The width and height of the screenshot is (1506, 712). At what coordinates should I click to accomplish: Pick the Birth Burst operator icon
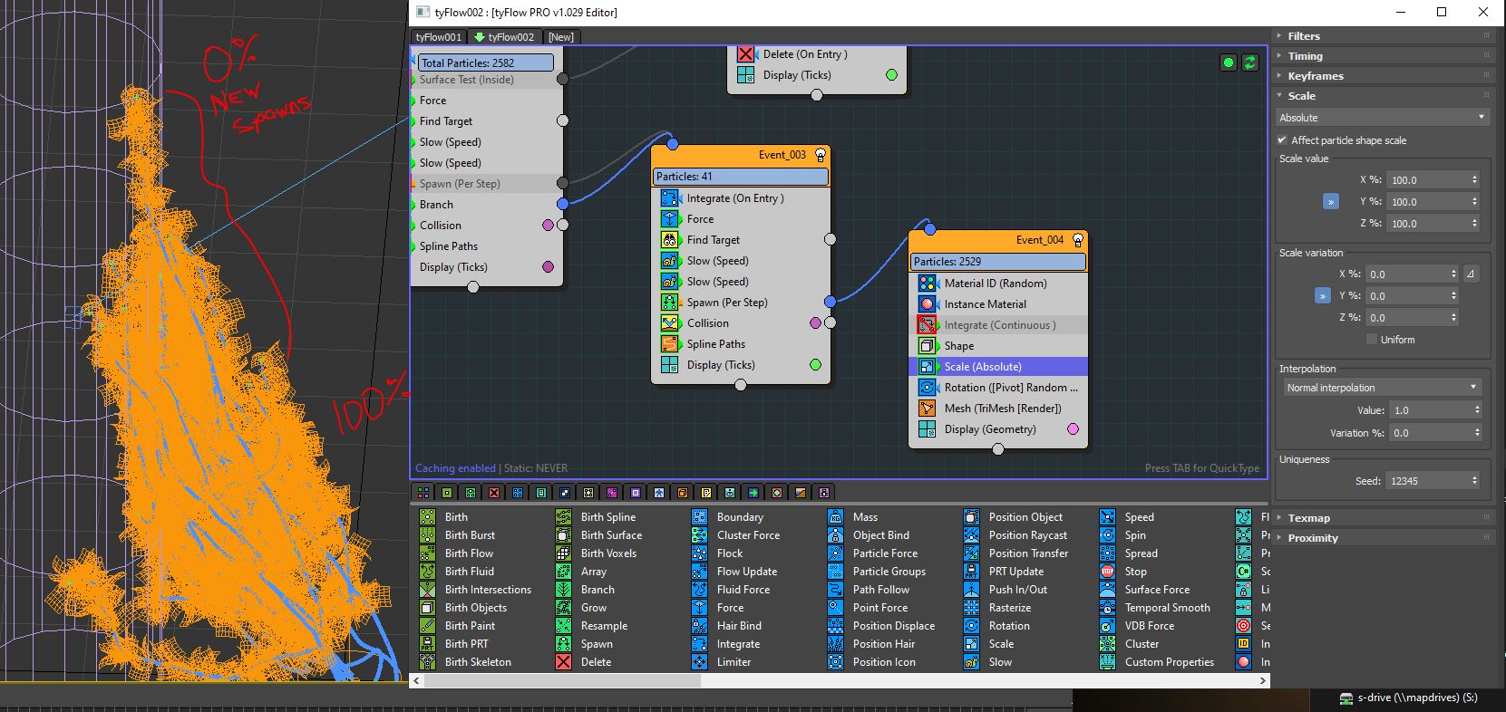click(427, 535)
